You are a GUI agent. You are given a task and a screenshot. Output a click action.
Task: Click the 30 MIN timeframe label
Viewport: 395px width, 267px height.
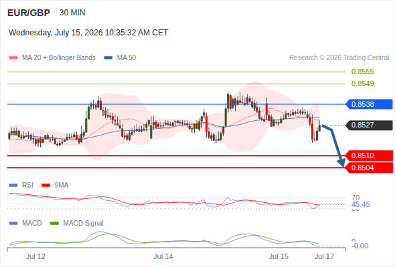coord(72,13)
